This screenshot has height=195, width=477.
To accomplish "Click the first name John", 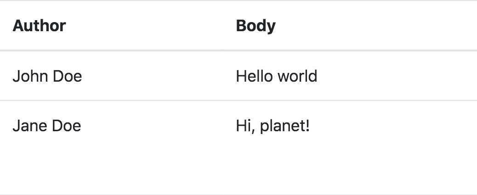I will [x=27, y=76].
